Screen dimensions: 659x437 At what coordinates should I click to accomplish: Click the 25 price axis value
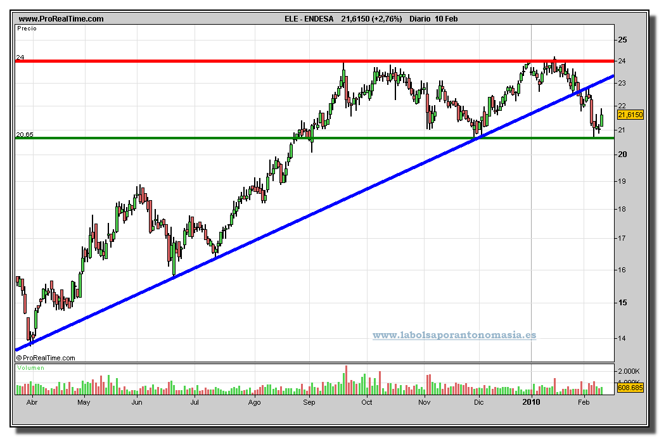click(622, 40)
